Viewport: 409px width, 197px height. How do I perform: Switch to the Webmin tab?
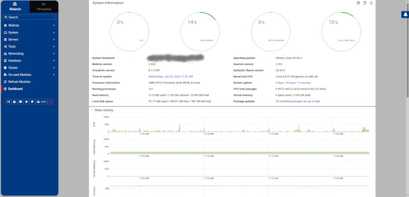coord(15,7)
